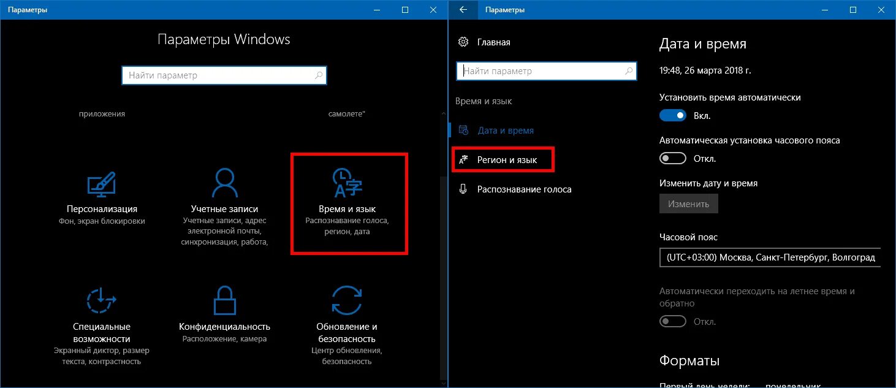The image size is (896, 388).
Task: Click the Home gear icon
Action: [x=463, y=42]
